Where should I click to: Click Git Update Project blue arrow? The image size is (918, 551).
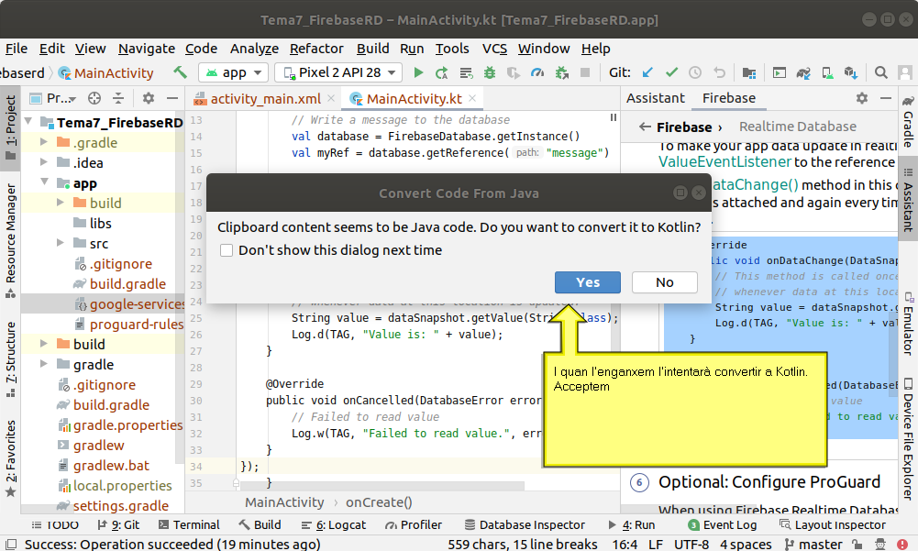pos(647,72)
